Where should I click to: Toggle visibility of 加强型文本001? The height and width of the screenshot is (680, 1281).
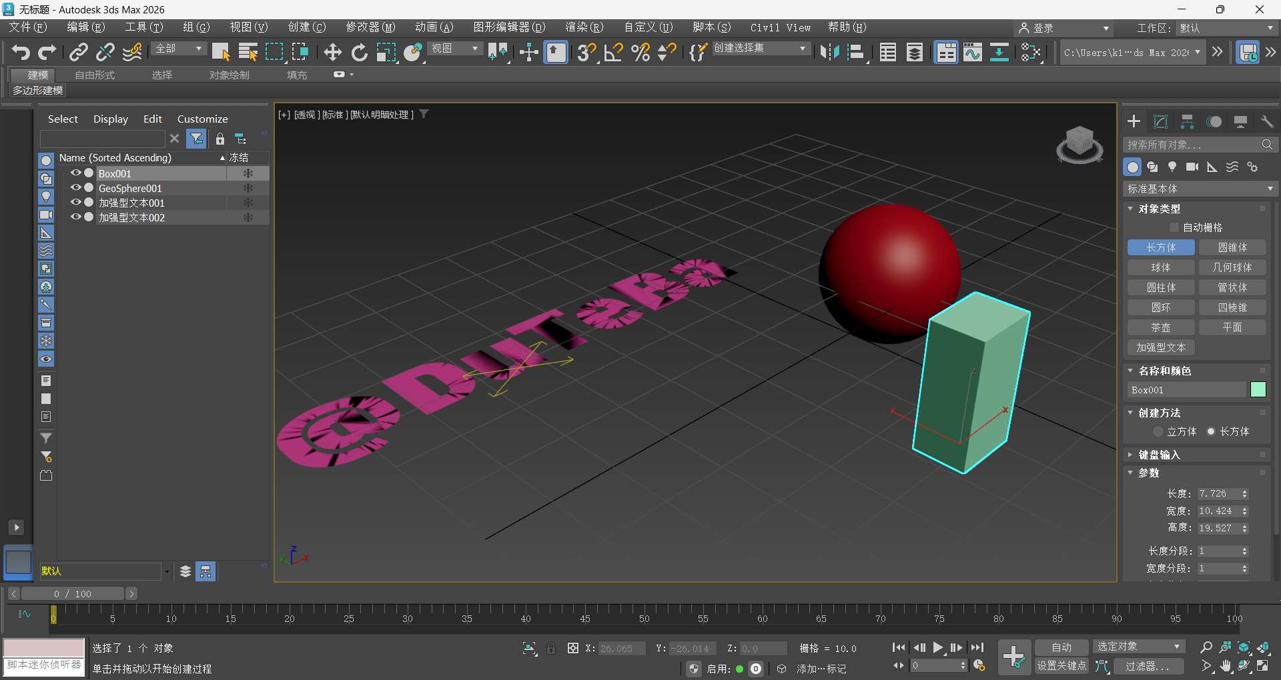(x=75, y=203)
